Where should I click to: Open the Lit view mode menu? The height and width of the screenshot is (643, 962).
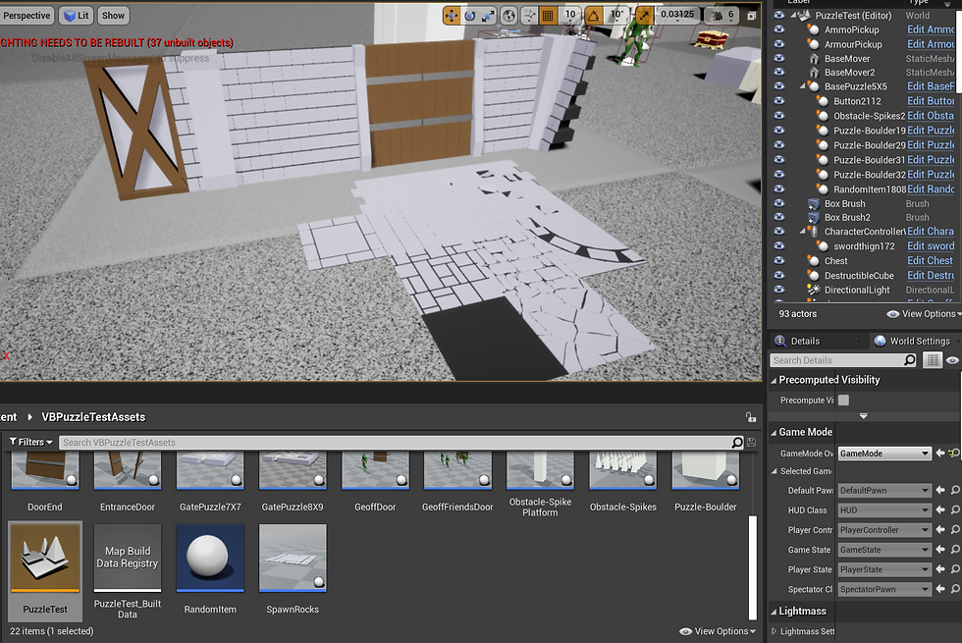[x=77, y=16]
